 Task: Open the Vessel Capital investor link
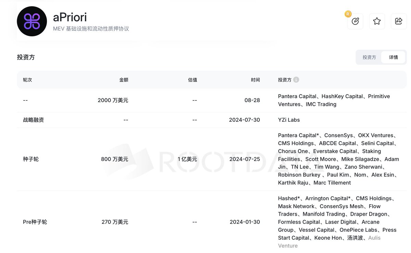point(316,230)
